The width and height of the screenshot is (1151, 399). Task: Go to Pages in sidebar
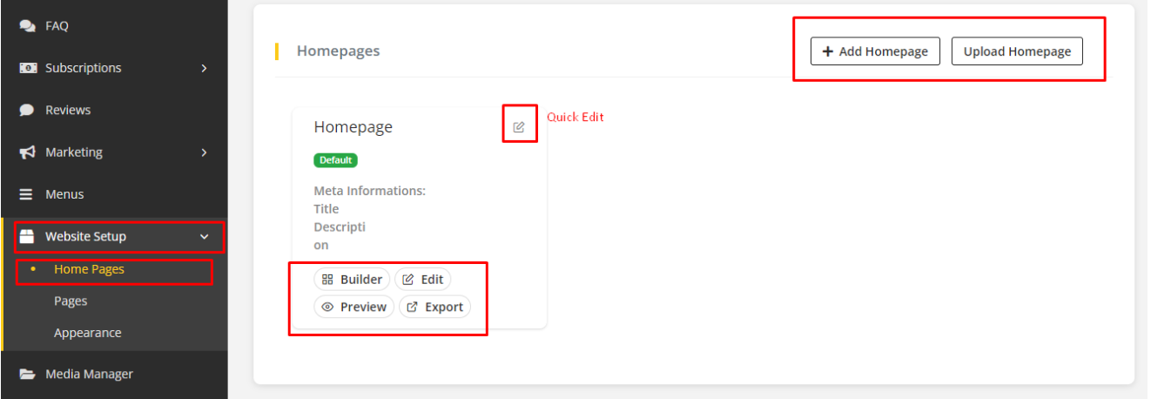tap(71, 301)
